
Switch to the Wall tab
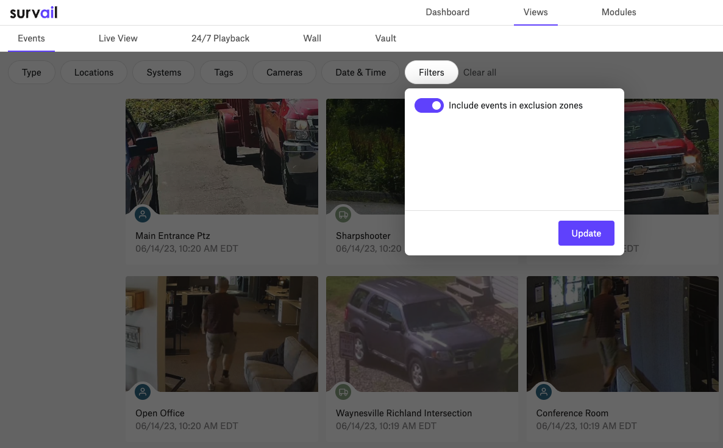312,38
